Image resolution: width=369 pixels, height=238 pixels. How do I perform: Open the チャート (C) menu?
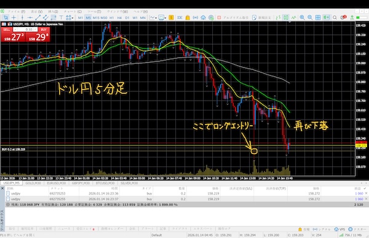73,12
